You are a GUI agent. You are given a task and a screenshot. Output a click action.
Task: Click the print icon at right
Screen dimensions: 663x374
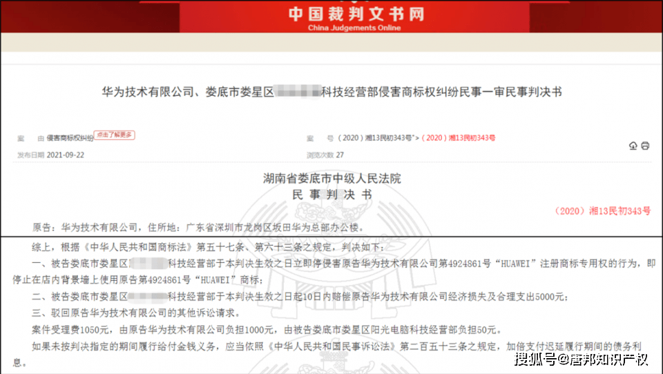pos(645,146)
